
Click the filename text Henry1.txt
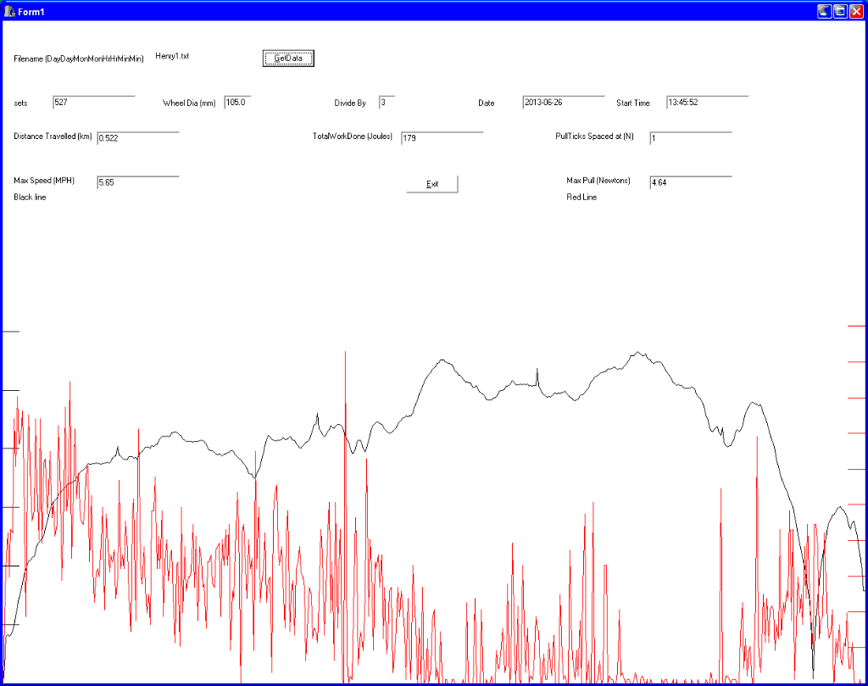[172, 56]
